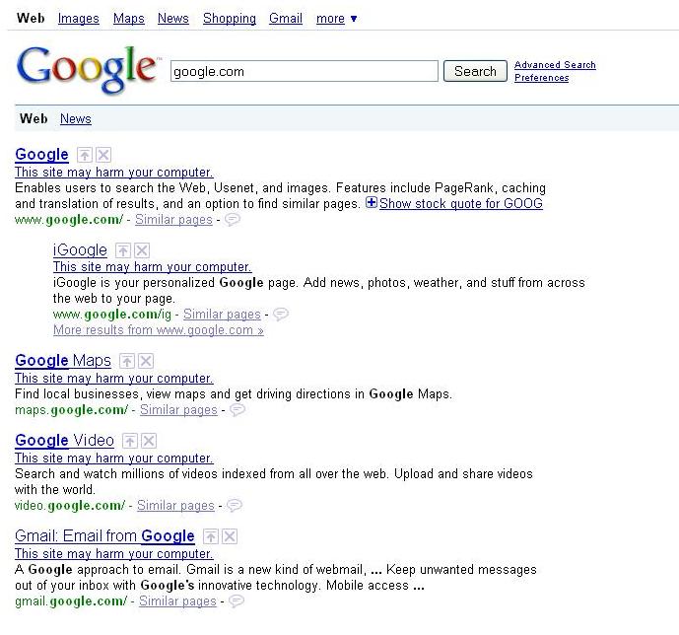Open Shopping in the top navigation
Image resolution: width=679 pixels, height=635 pixels.
(x=230, y=19)
